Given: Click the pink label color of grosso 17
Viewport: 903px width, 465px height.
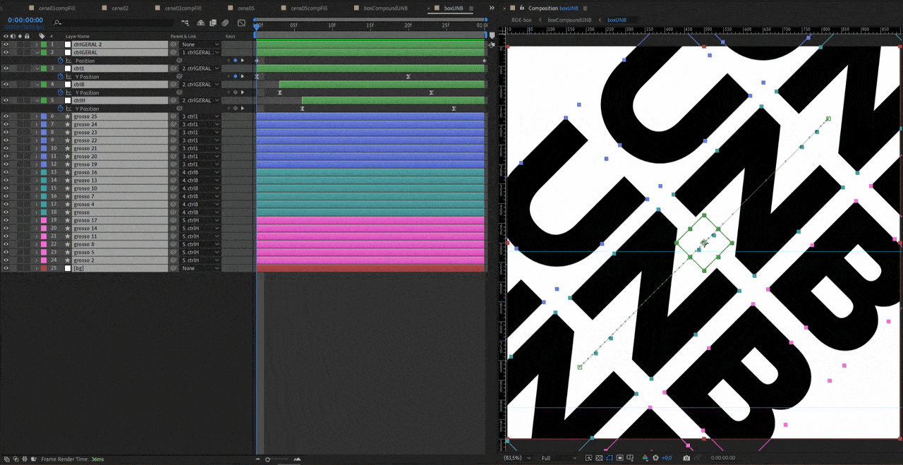Looking at the screenshot, I should [44, 220].
